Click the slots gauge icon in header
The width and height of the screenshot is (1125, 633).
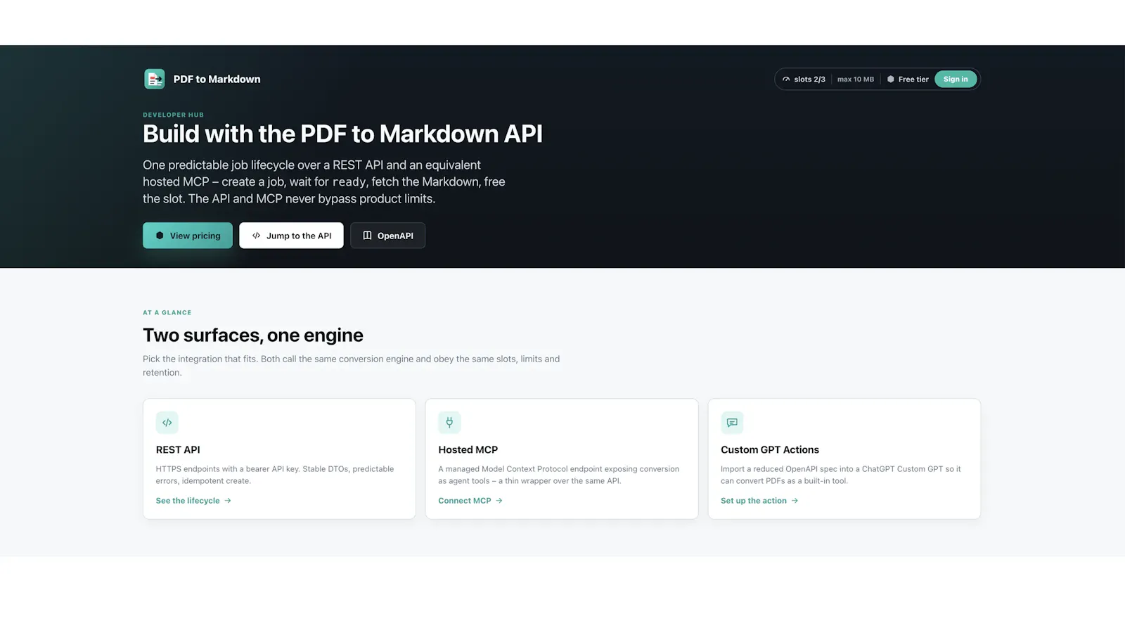tap(786, 79)
